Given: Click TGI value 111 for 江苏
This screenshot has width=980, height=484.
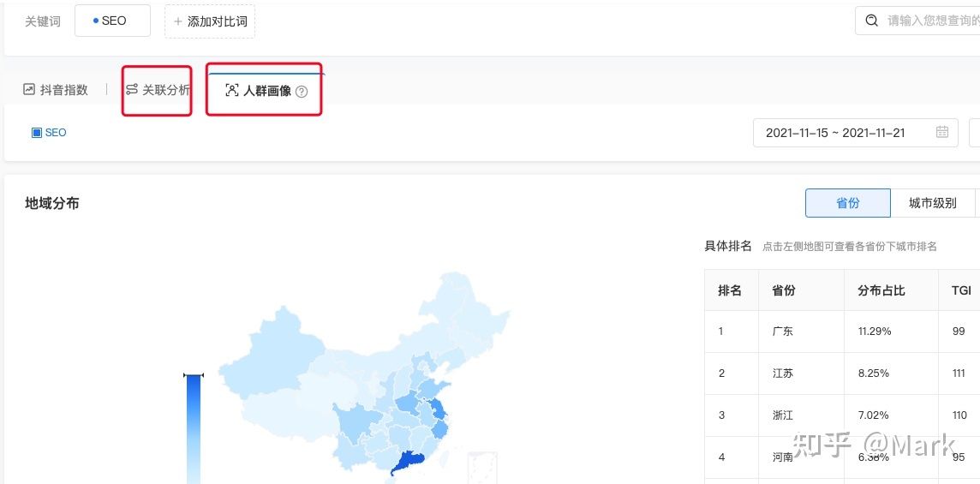Looking at the screenshot, I should click(x=959, y=373).
